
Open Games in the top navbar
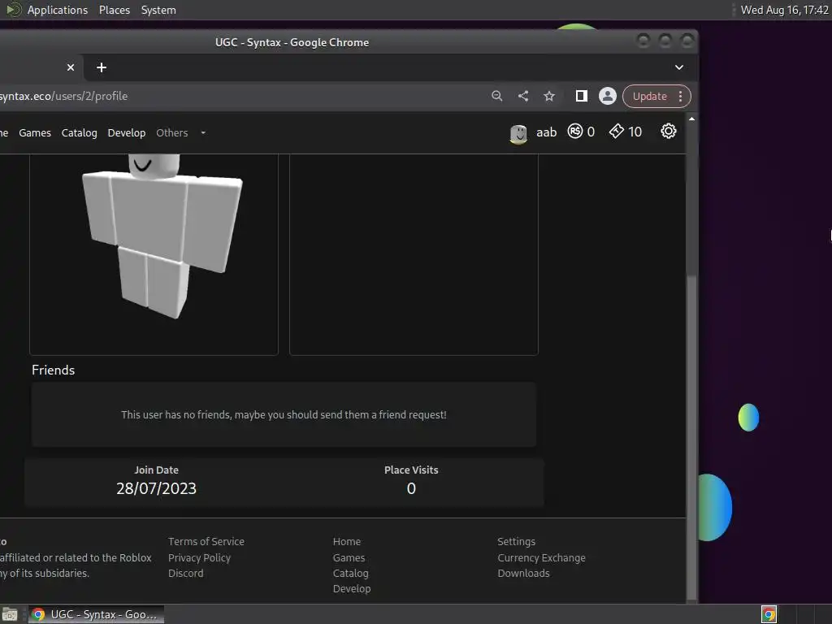35,132
